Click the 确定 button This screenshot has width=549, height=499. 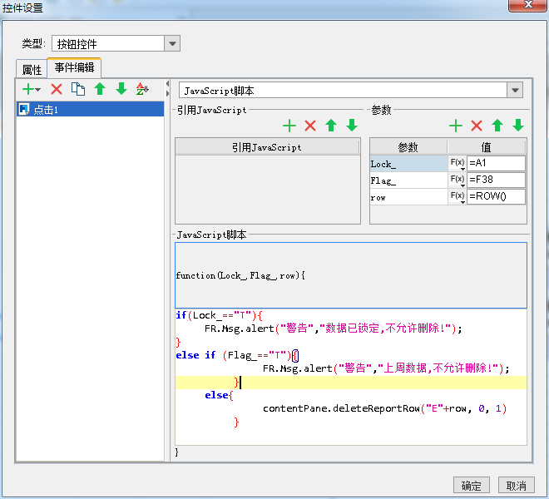click(472, 486)
